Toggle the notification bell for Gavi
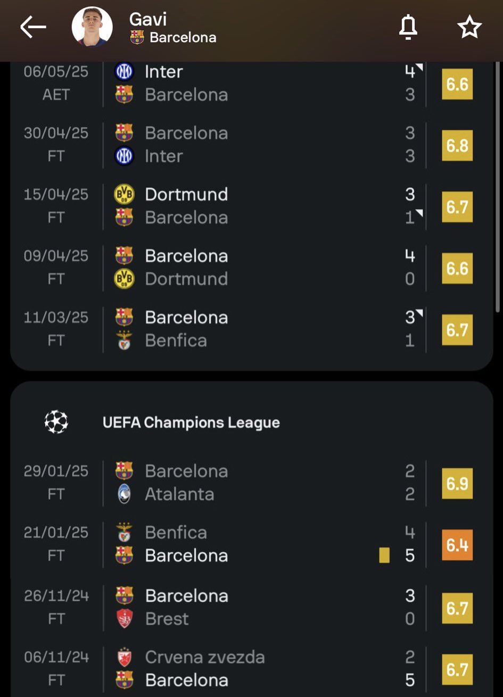Viewport: 503px width, 697px height. [408, 27]
